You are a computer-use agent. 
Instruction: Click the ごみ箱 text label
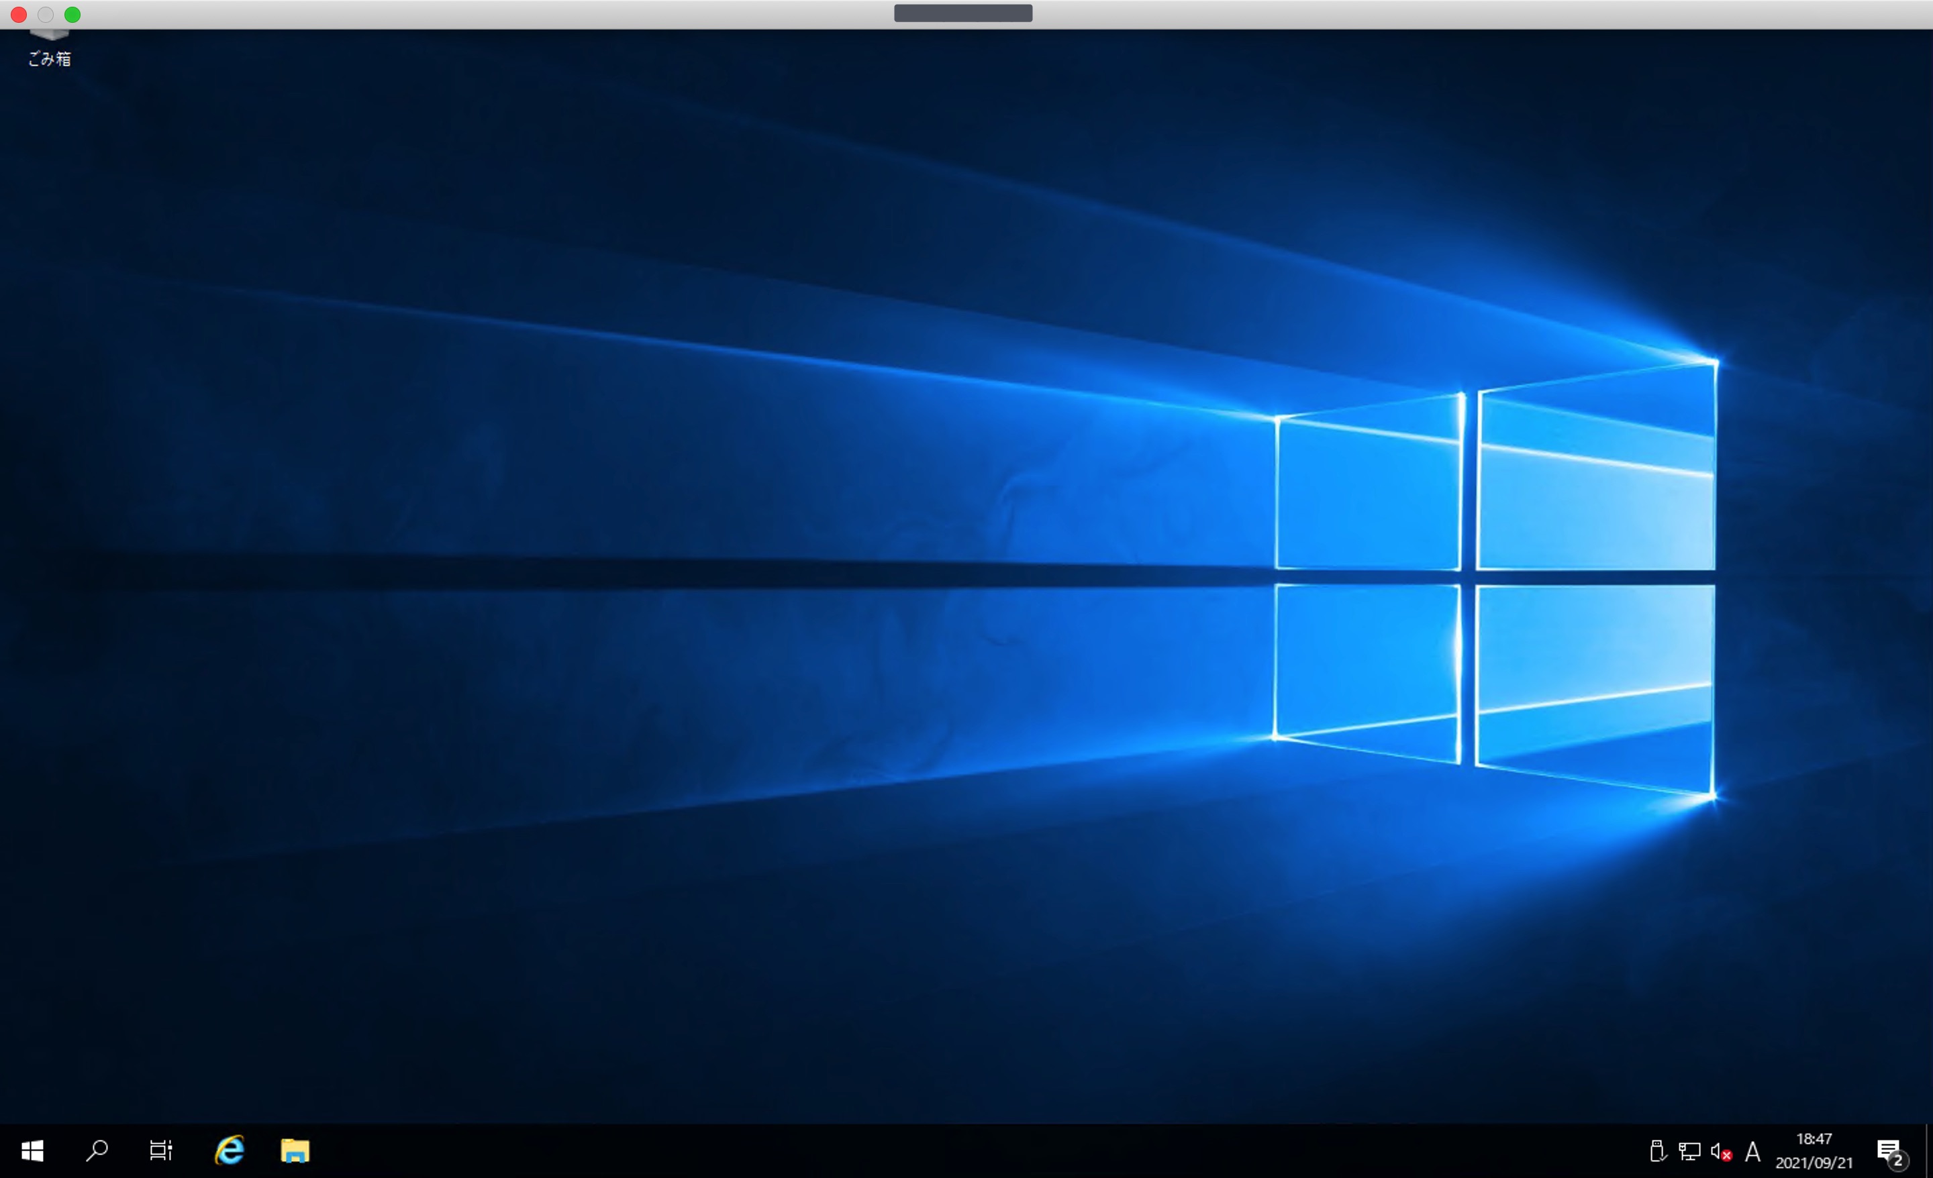click(50, 59)
